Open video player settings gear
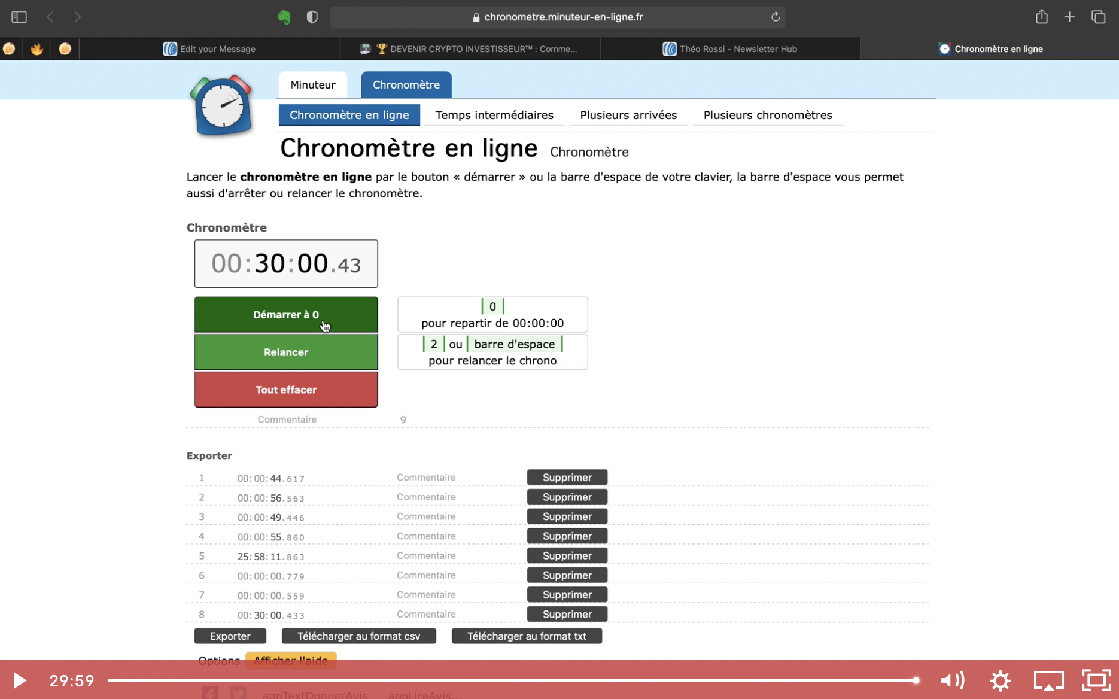The image size is (1119, 699). [x=1000, y=680]
